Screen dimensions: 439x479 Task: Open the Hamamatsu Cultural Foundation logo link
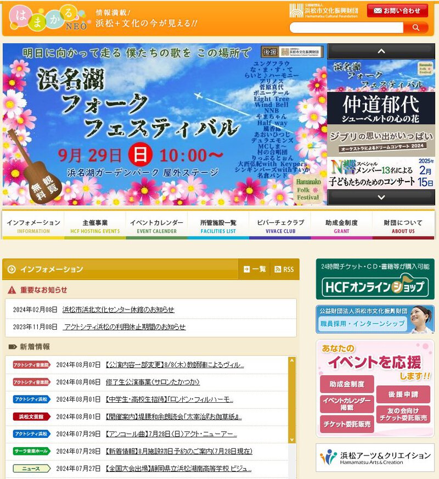click(x=324, y=11)
